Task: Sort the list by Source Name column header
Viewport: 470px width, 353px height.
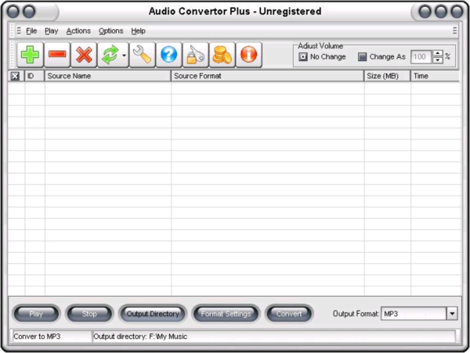Action: (107, 76)
